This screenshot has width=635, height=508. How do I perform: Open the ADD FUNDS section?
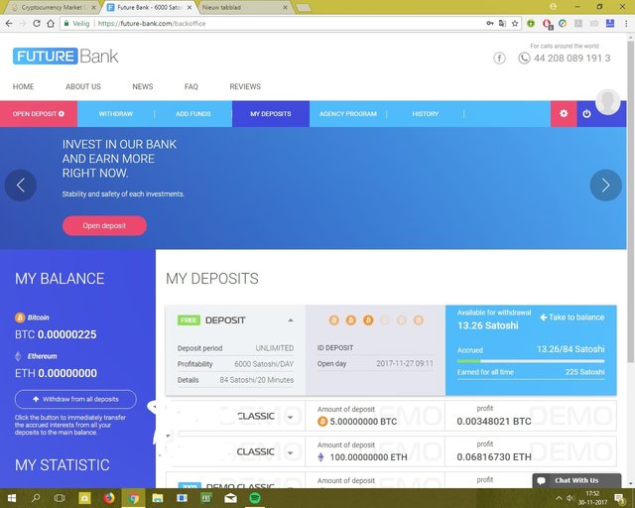pyautogui.click(x=193, y=114)
